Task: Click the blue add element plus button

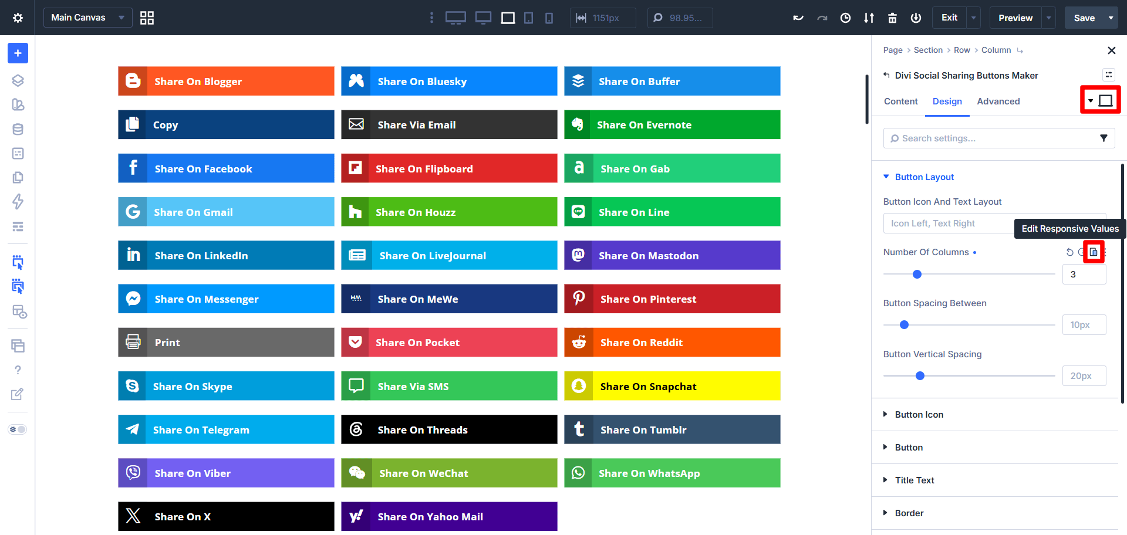Action: [18, 53]
